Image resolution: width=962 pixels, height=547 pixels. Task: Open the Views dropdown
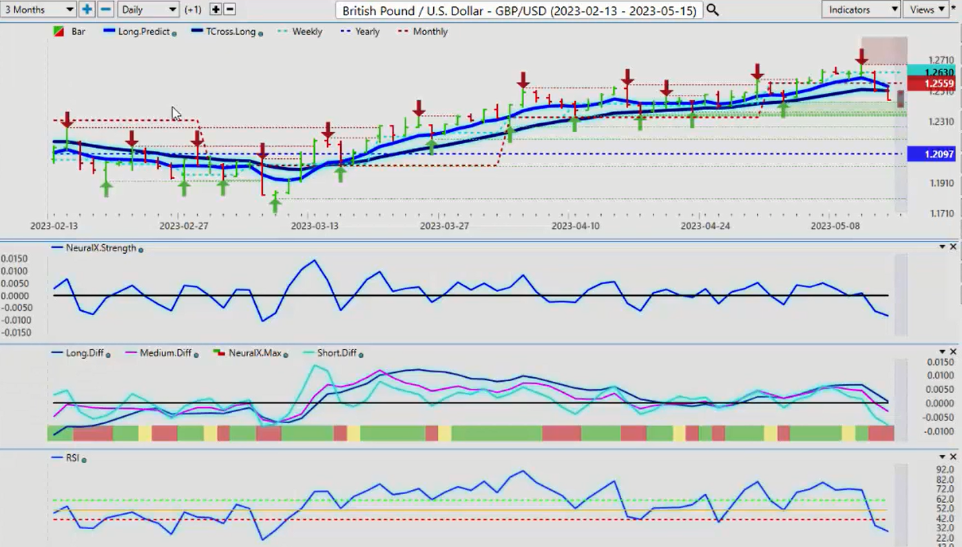pyautogui.click(x=926, y=10)
